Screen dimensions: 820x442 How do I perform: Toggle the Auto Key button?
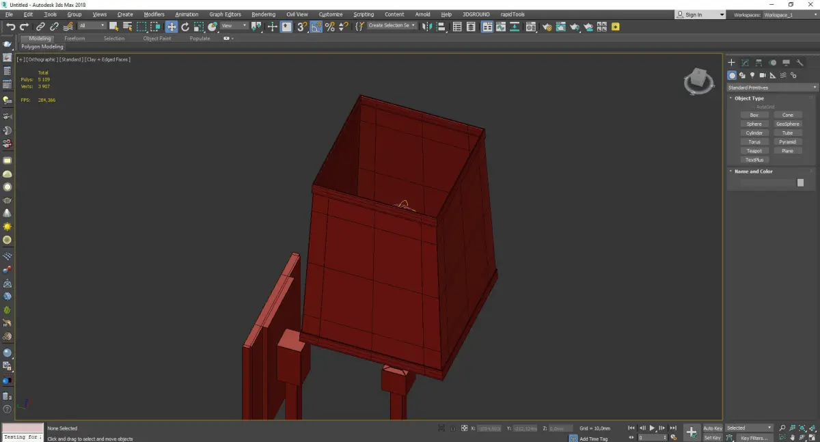[x=713, y=428]
